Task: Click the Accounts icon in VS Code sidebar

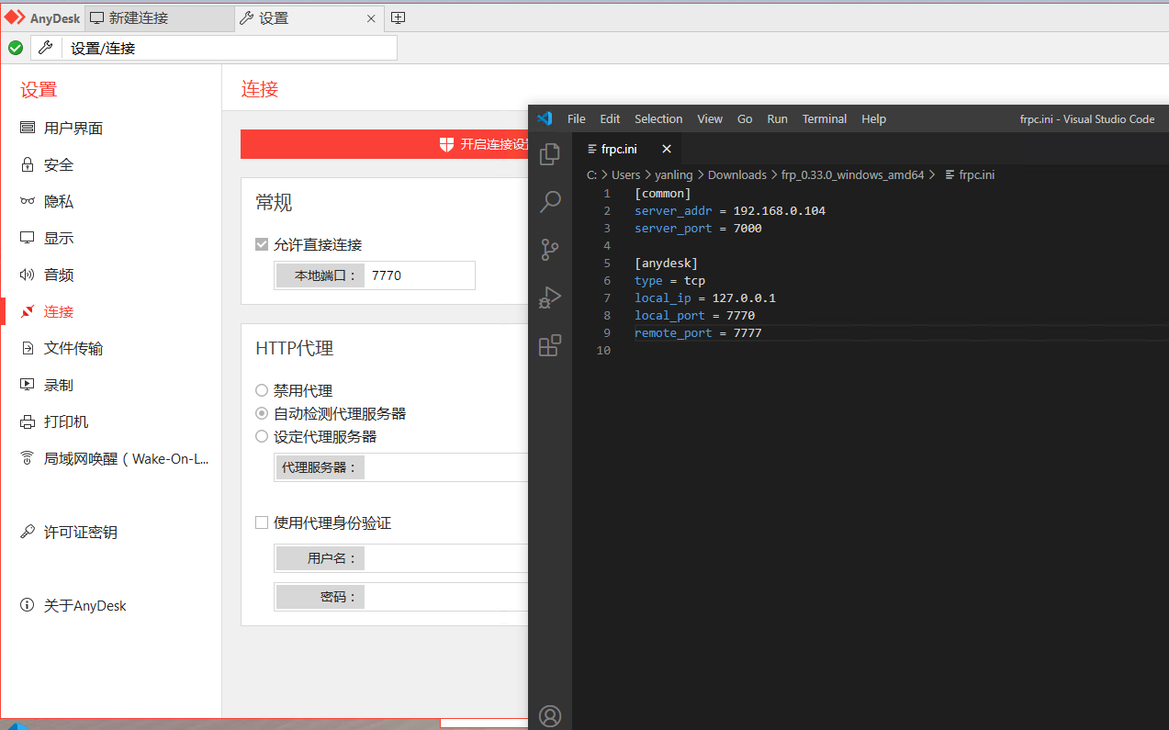Action: (x=549, y=715)
